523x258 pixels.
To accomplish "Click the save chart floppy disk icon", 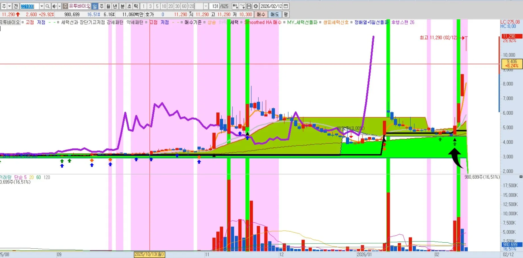I will [x=249, y=6].
